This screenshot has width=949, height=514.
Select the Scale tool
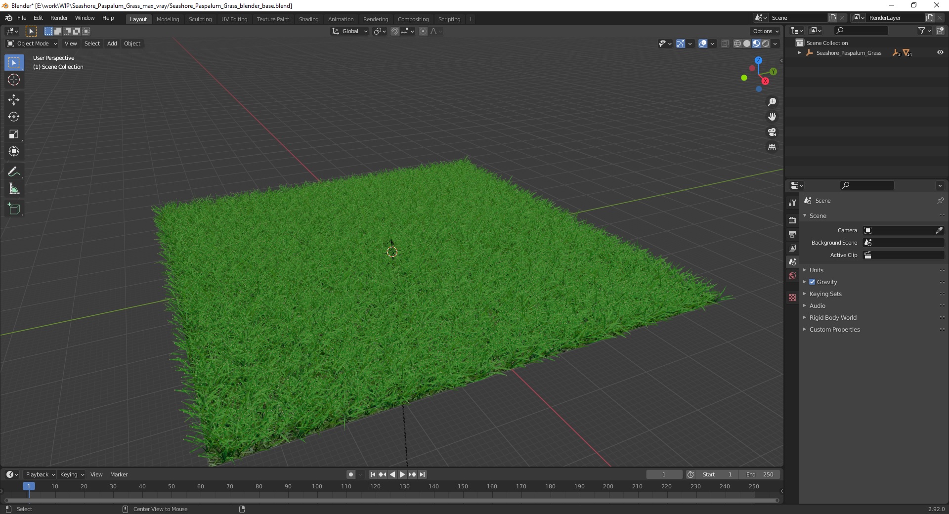click(x=14, y=134)
